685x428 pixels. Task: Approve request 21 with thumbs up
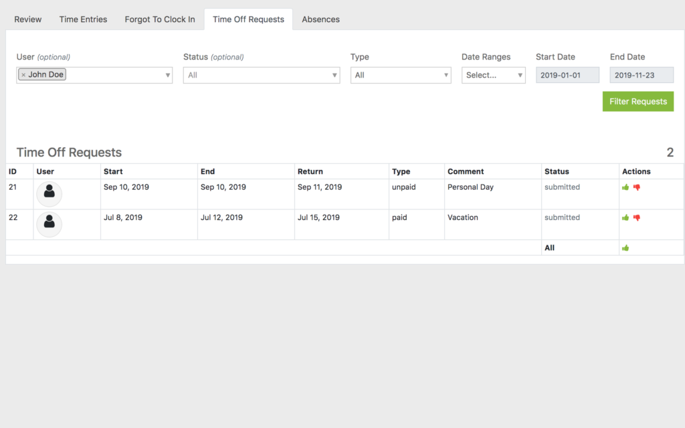pos(625,187)
